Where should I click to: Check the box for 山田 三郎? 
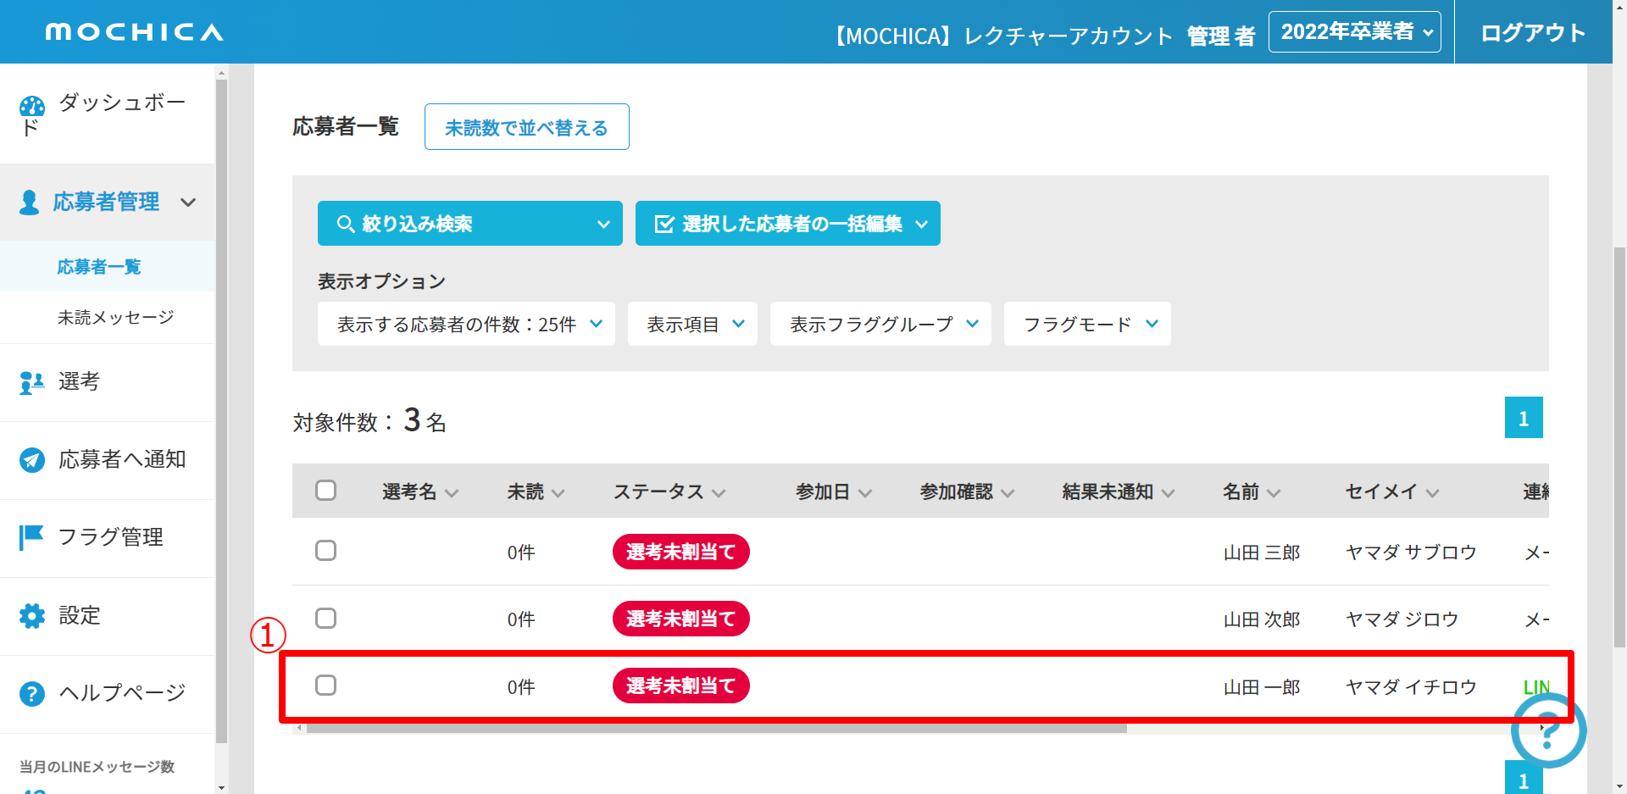pyautogui.click(x=326, y=551)
